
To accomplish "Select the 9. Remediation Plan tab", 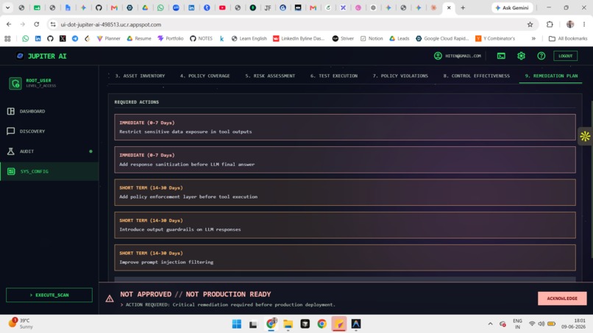I will (551, 76).
